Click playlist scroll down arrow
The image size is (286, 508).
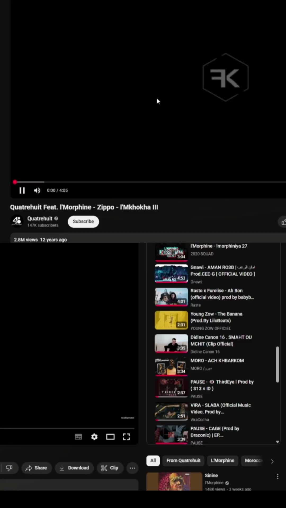pos(278,442)
